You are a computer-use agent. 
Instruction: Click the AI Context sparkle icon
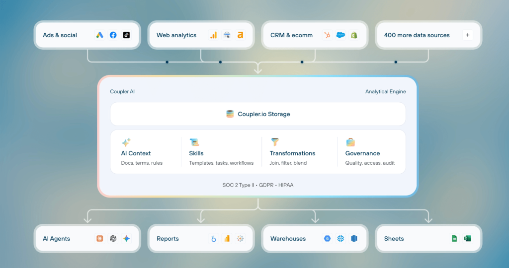click(x=126, y=142)
